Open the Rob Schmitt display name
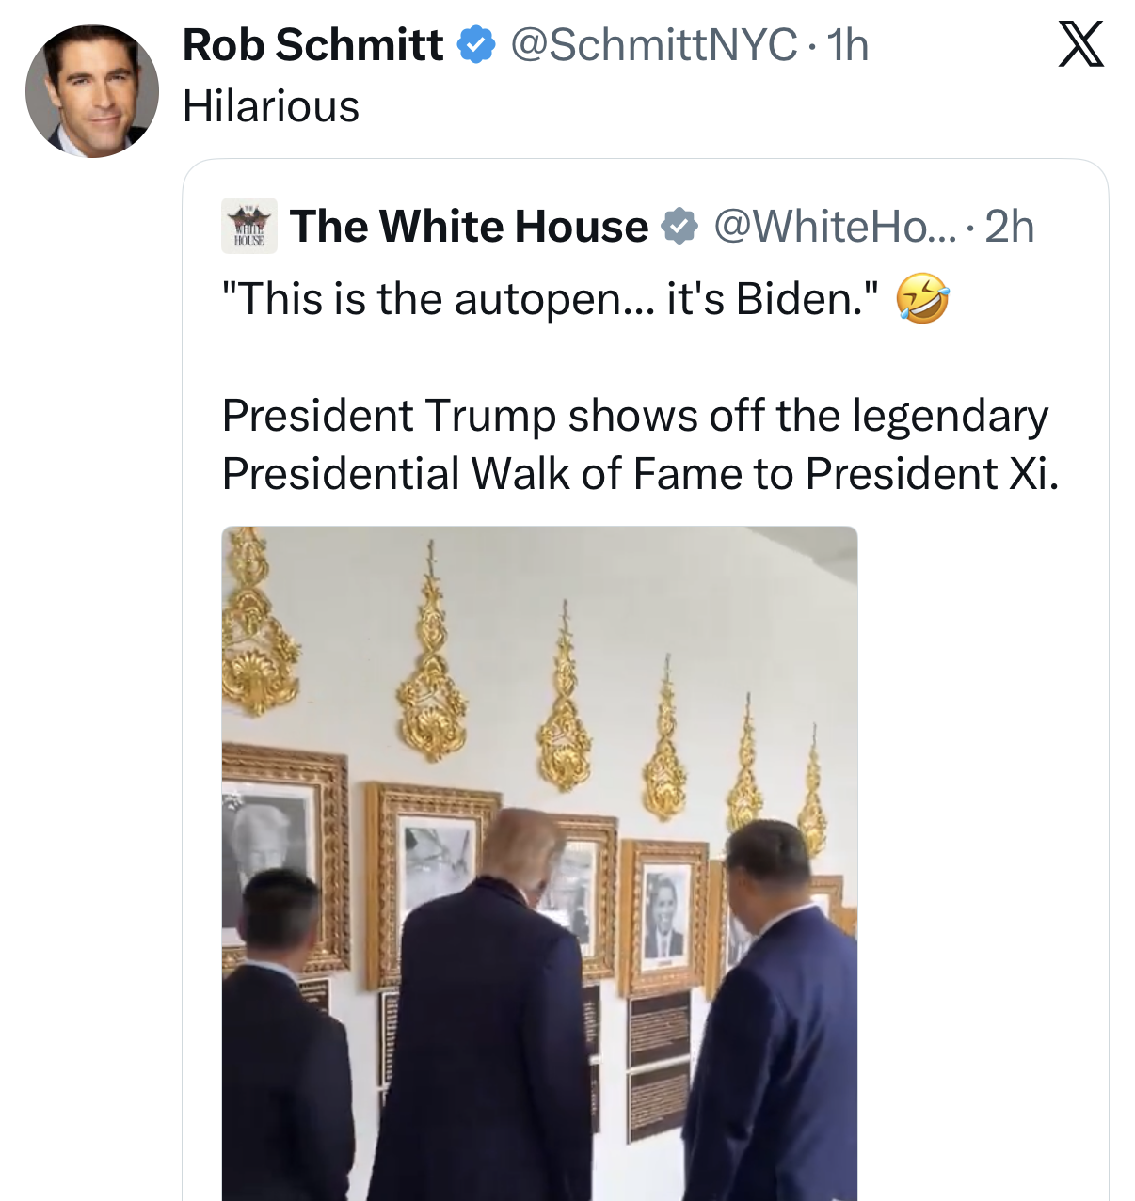The width and height of the screenshot is (1135, 1201). (312, 45)
